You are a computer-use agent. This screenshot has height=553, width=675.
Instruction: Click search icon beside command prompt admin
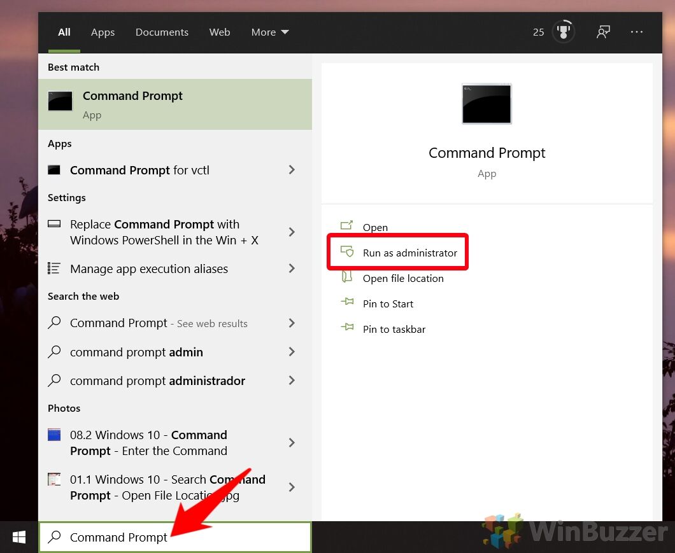pos(54,352)
